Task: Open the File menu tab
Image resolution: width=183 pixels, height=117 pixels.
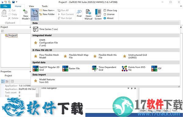Action: [5, 6]
